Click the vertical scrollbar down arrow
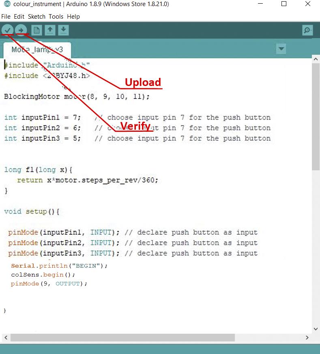The height and width of the screenshot is (354, 320). (x=316, y=329)
